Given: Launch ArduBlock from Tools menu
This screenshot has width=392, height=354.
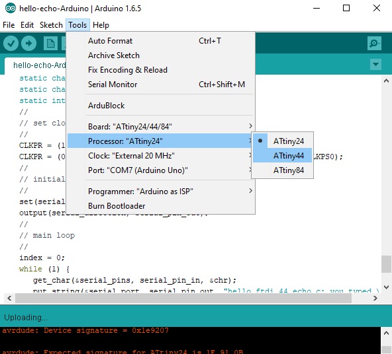Looking at the screenshot, I should click(x=161, y=106).
